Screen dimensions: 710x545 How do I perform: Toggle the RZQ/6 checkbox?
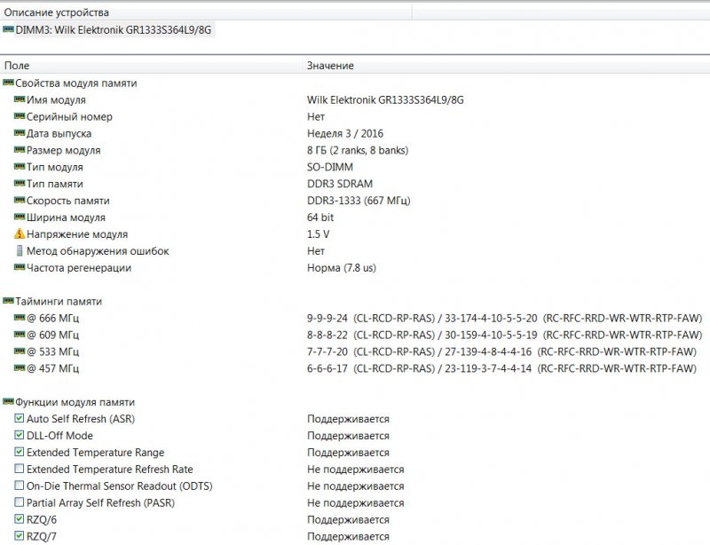(20, 520)
